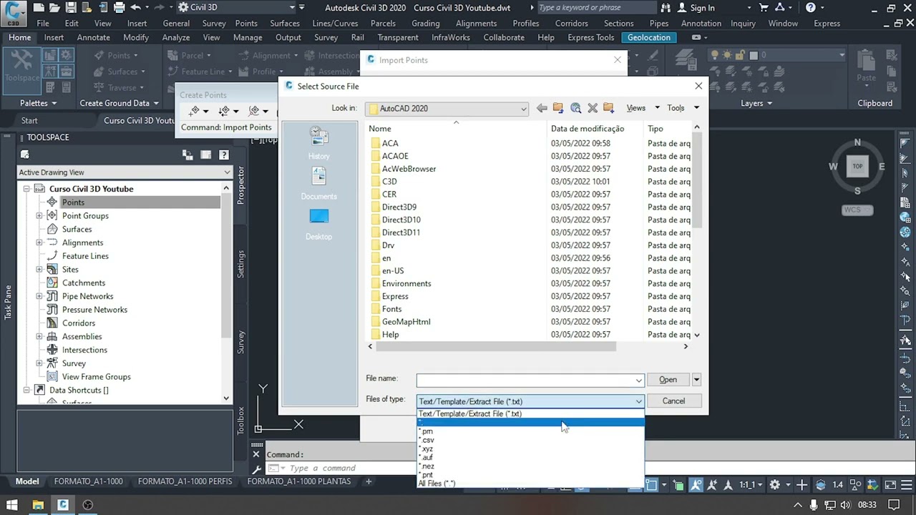The image size is (916, 515).
Task: Click the Clean Screen icon in status bar
Action: 890,484
